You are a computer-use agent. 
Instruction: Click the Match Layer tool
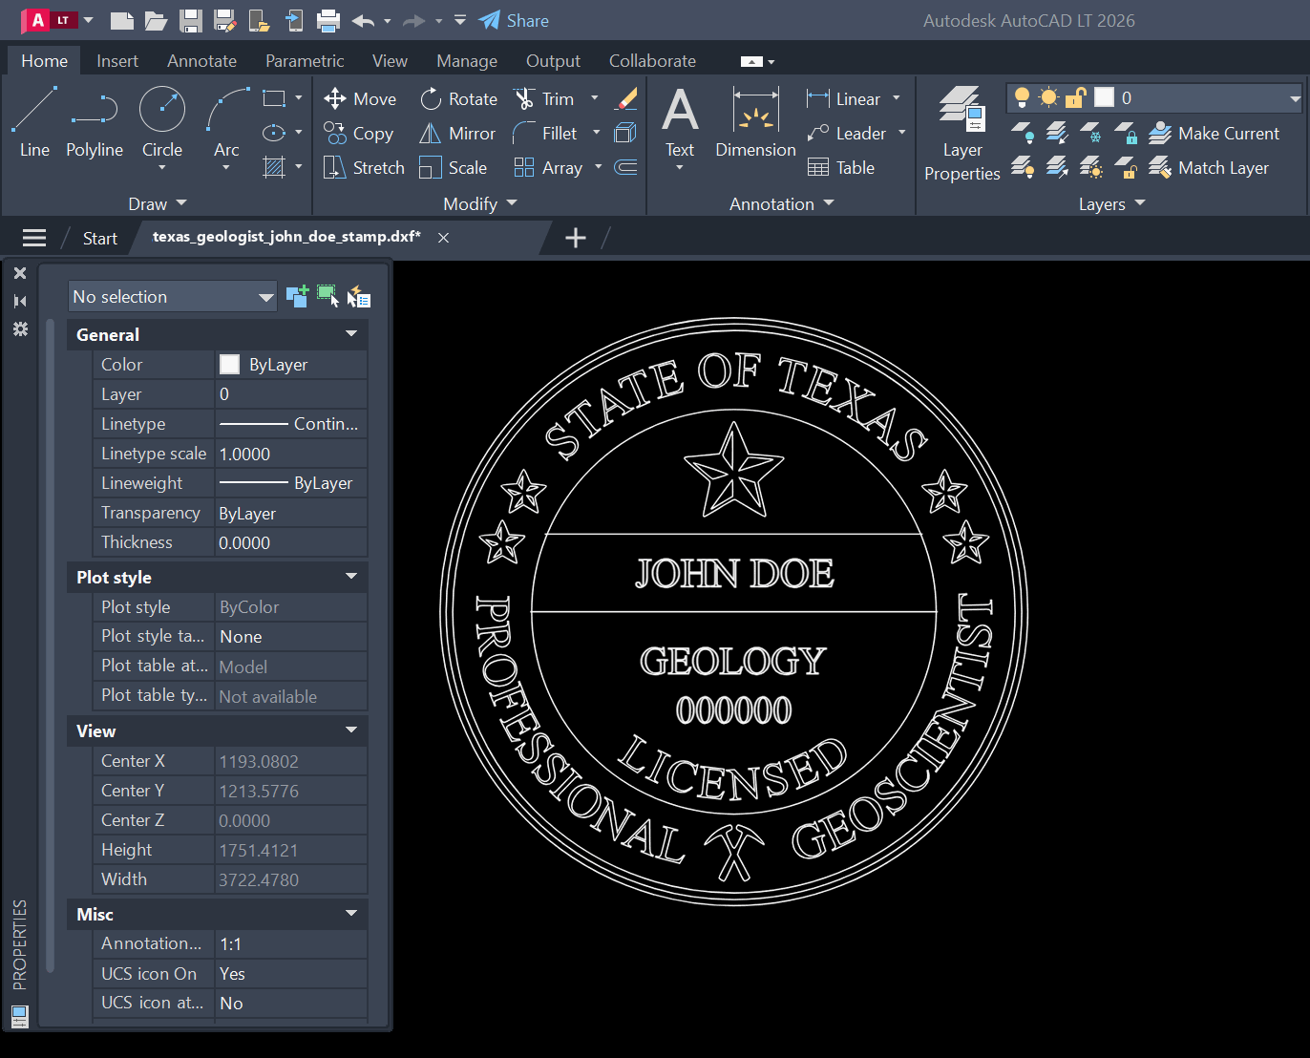(x=1209, y=167)
